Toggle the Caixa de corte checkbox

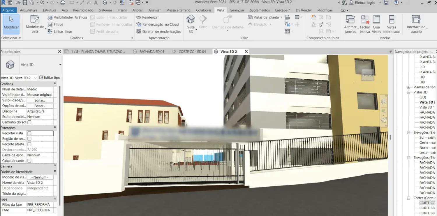coord(29,161)
